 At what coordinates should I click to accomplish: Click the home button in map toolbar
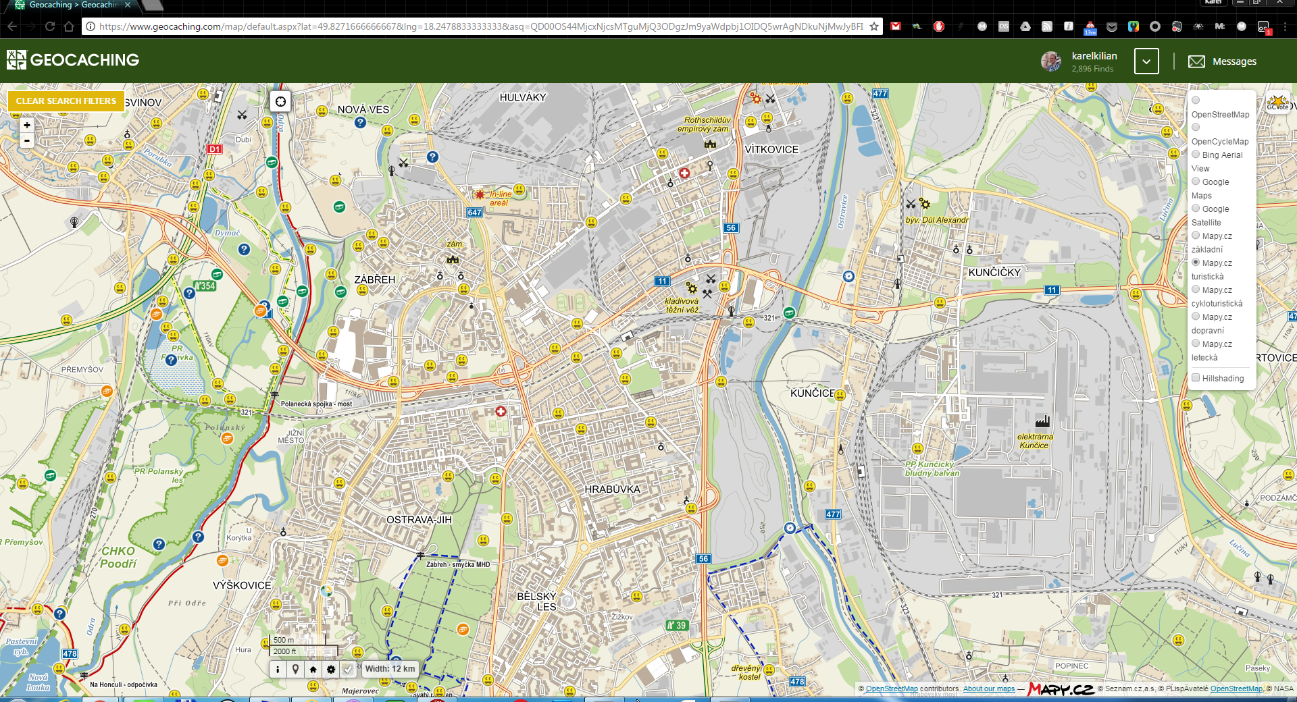(x=313, y=669)
